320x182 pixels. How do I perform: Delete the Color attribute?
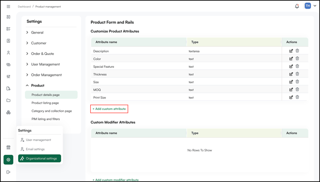pos(298,58)
